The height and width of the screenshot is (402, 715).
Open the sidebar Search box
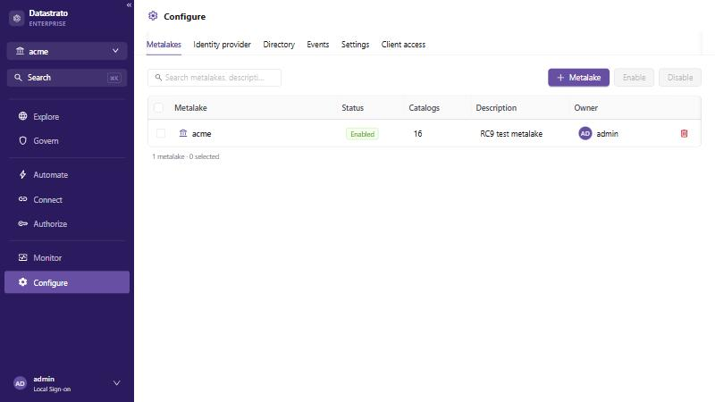(x=67, y=78)
